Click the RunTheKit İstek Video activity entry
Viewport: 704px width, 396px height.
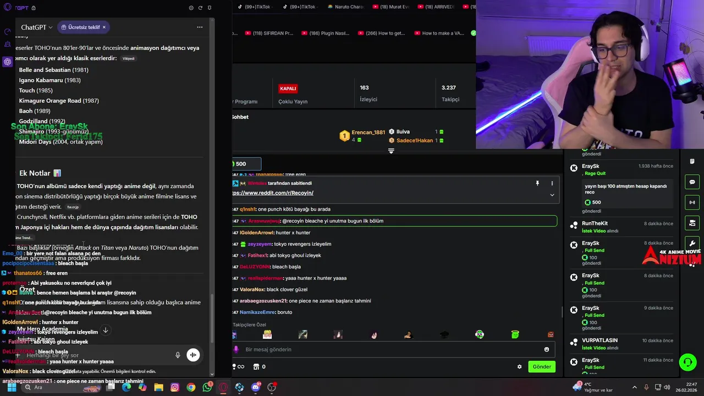click(x=621, y=227)
